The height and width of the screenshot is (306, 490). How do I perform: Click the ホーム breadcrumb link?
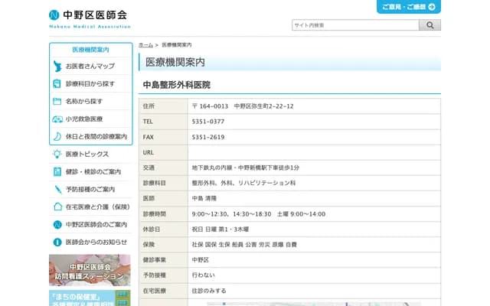point(145,45)
